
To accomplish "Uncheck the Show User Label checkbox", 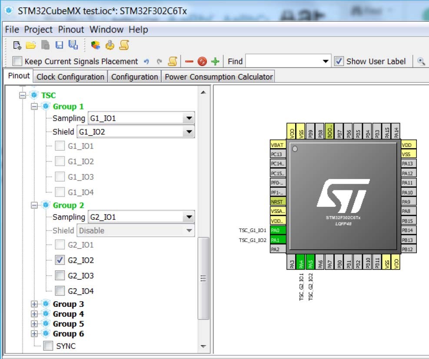I will 339,61.
